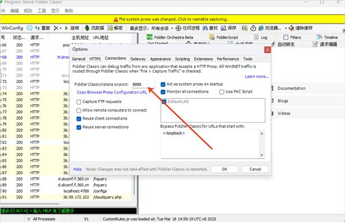
Task: Click the green resume arrow icon
Action: (66, 28)
